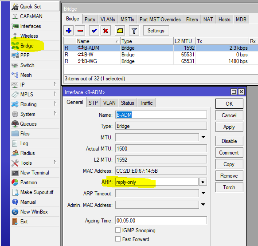Open the ARP mode dropdown

click(203, 182)
